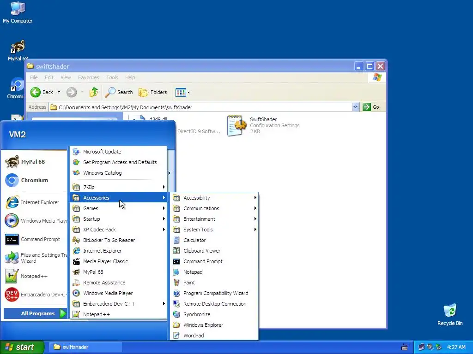Image resolution: width=473 pixels, height=354 pixels.
Task: Click the Go button beside address bar
Action: (371, 107)
